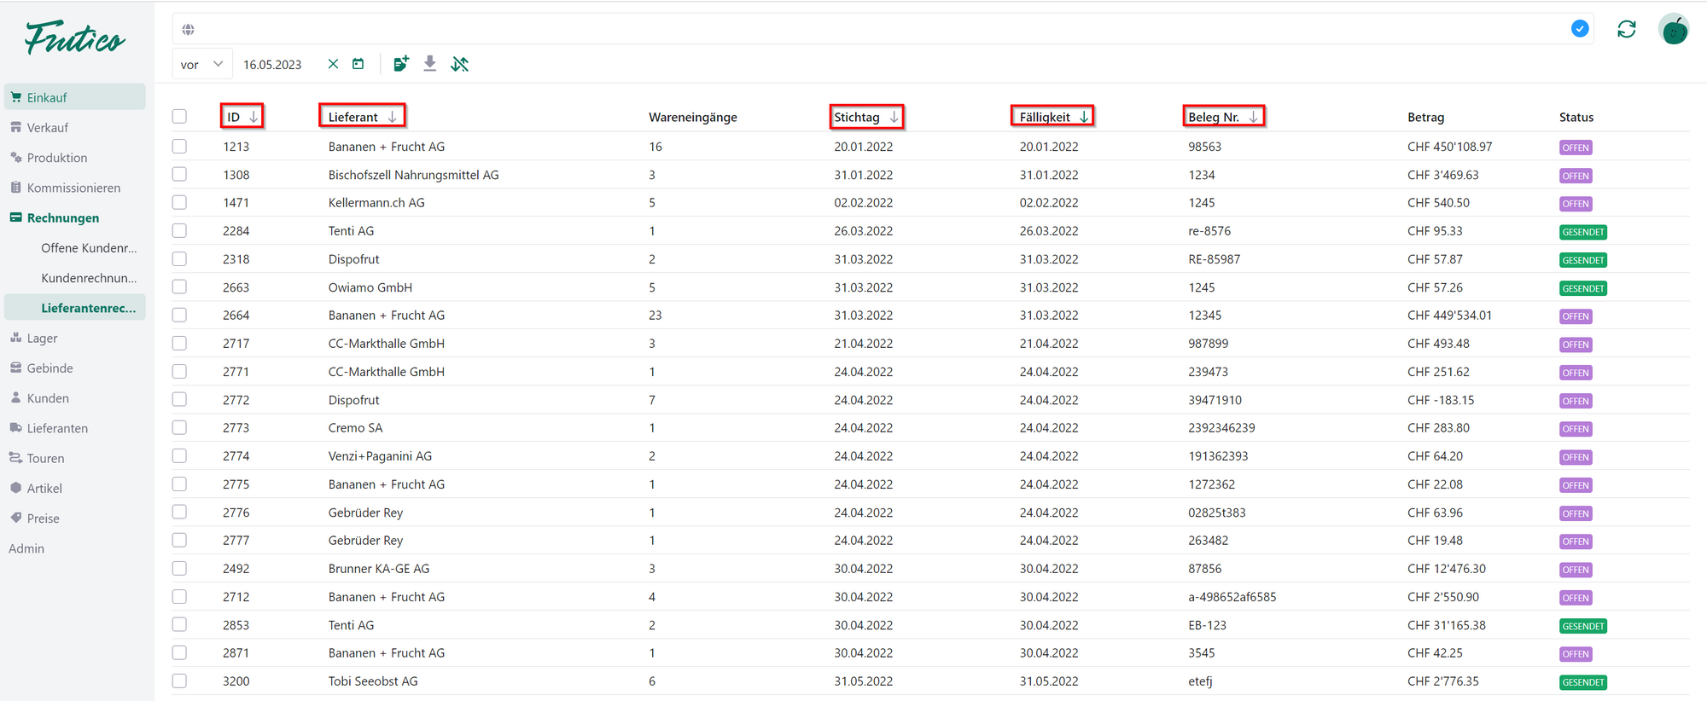
Task: Click the download icon in toolbar
Action: (430, 64)
